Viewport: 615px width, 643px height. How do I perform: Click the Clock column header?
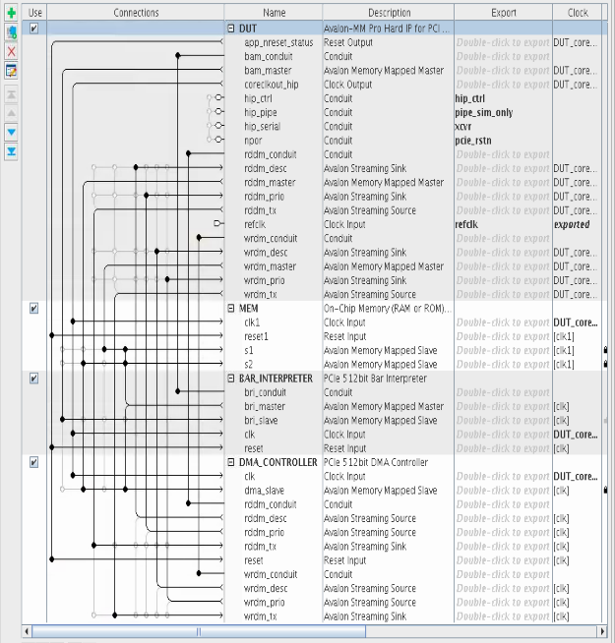pyautogui.click(x=578, y=13)
